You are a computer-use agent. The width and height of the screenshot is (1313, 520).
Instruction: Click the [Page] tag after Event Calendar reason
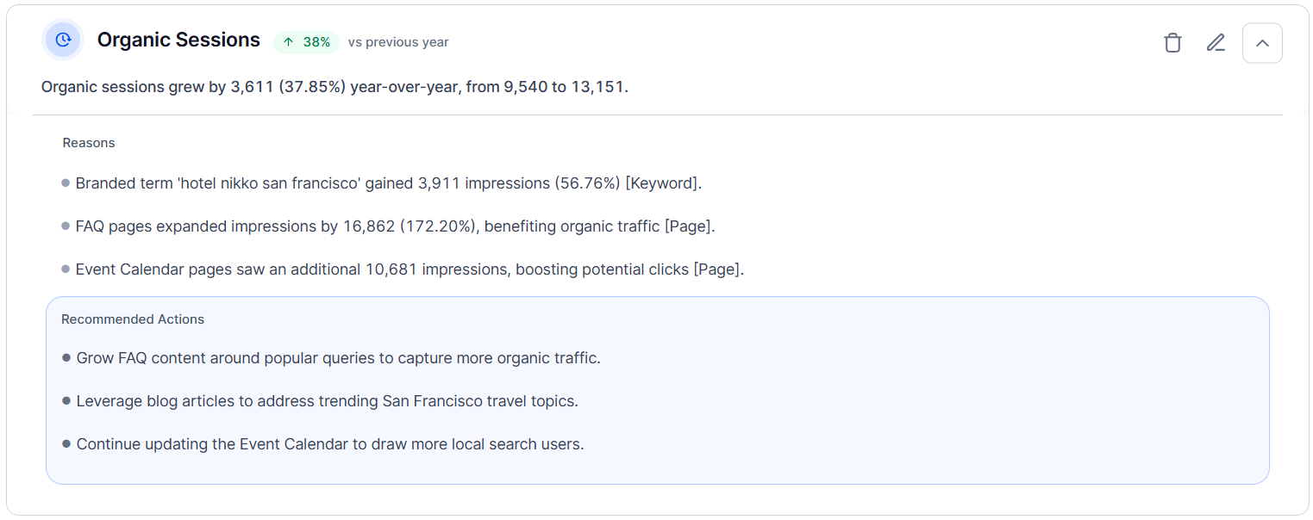pos(718,269)
